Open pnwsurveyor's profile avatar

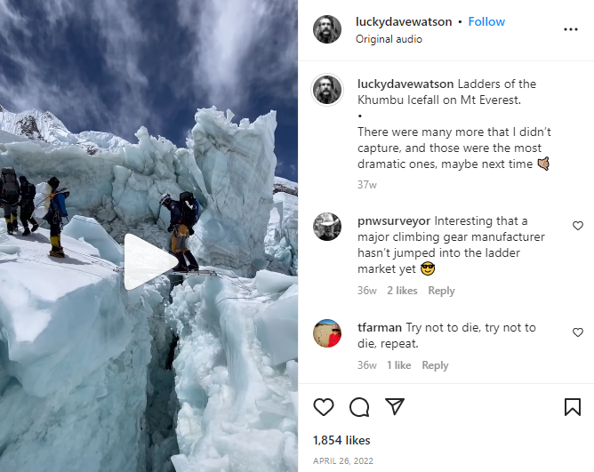(x=327, y=227)
